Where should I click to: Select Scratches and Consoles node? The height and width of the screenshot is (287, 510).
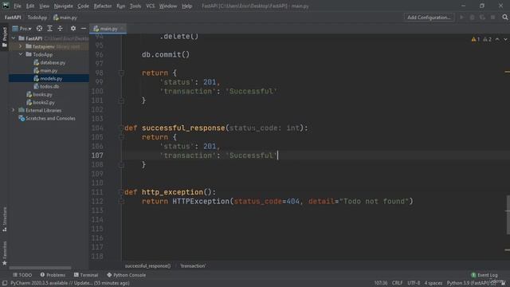(47, 119)
